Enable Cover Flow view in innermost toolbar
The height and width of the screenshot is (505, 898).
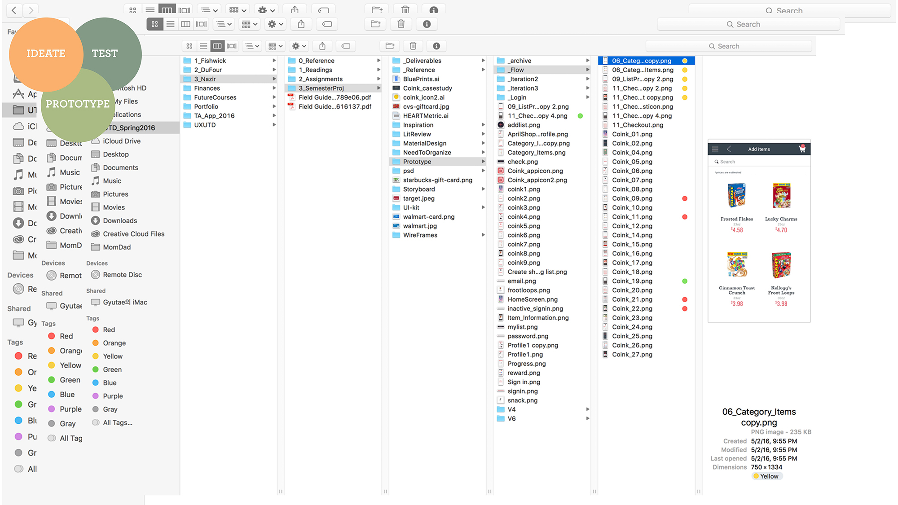click(x=232, y=46)
